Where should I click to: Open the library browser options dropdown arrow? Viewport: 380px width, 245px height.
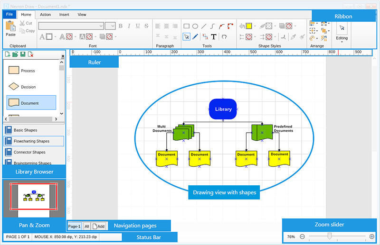(x=63, y=56)
